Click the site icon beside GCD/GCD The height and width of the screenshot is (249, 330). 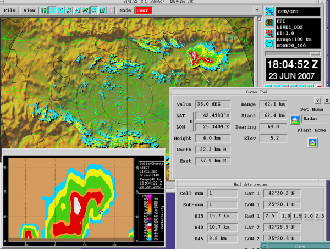(x=269, y=11)
